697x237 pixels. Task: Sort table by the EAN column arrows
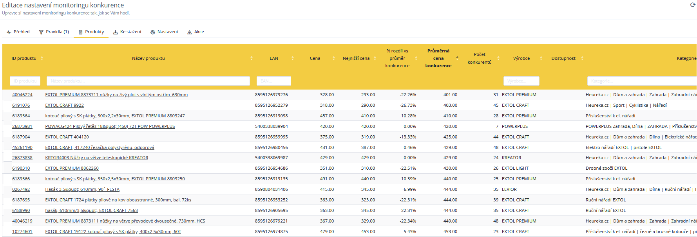pyautogui.click(x=292, y=58)
